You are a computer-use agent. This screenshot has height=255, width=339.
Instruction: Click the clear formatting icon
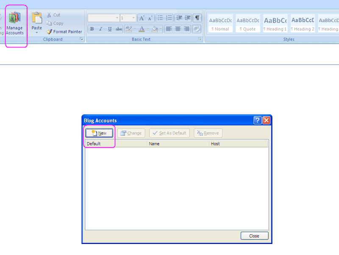click(x=197, y=29)
